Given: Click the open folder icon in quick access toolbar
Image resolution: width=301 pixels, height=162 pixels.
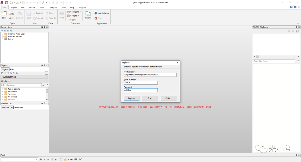Looking at the screenshot, I should point(17,3).
